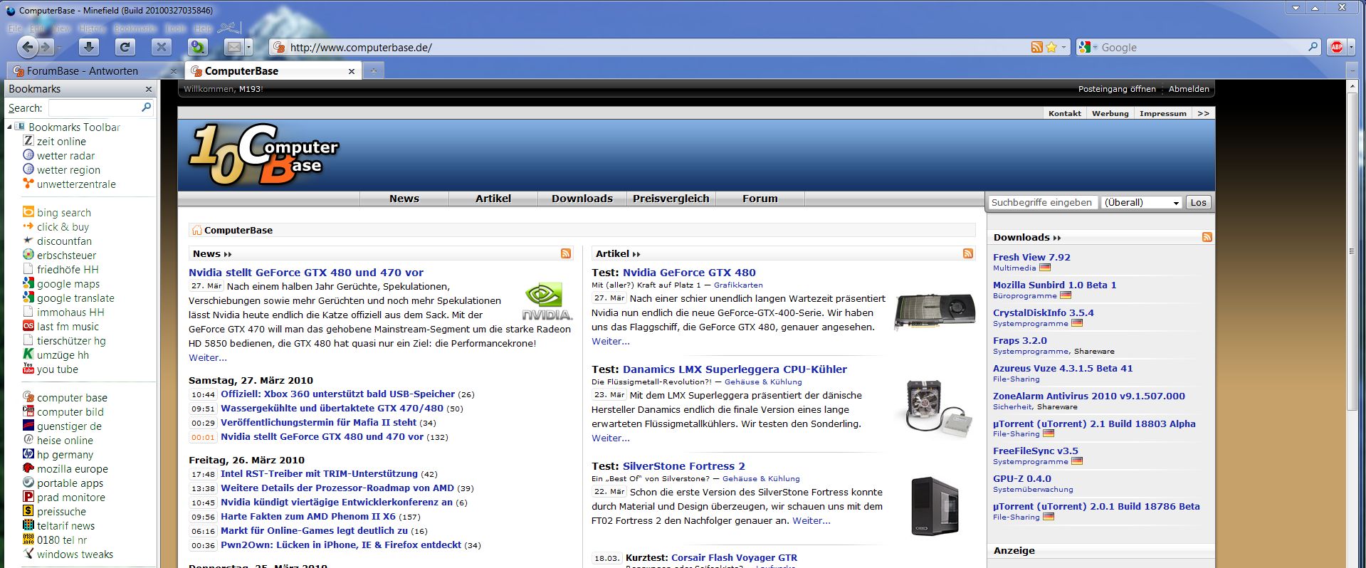
Task: Open the unwetterzentrale bookmark
Action: (x=76, y=184)
